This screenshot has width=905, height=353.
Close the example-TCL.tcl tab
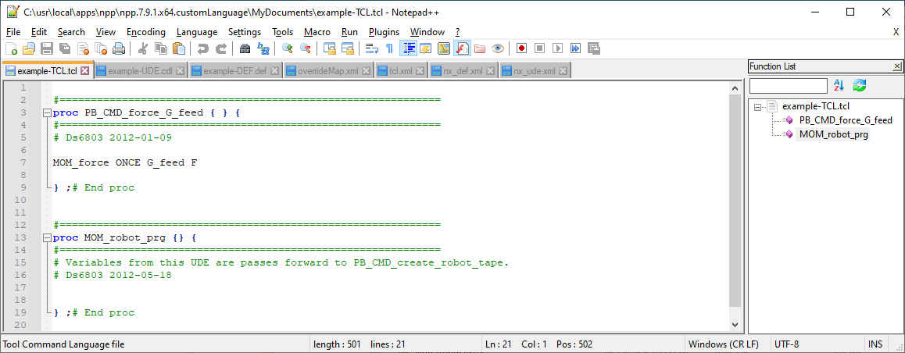tap(85, 71)
